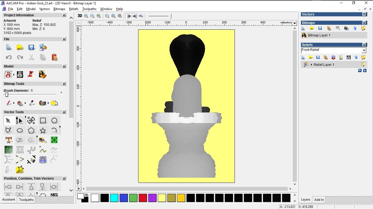The height and width of the screenshot is (209, 373).
Task: Toggle all relief layers visibility bulbs
Action: [363, 57]
